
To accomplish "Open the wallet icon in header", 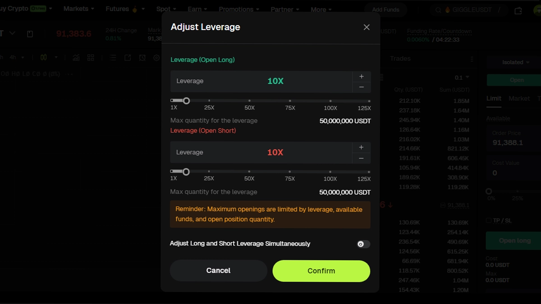I will (518, 10).
